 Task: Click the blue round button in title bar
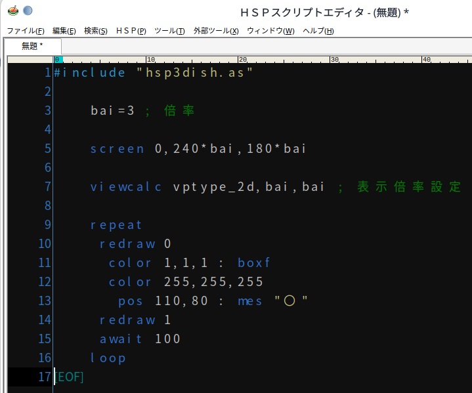(x=28, y=10)
